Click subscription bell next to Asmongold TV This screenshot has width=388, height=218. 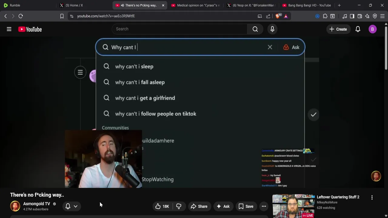68,206
